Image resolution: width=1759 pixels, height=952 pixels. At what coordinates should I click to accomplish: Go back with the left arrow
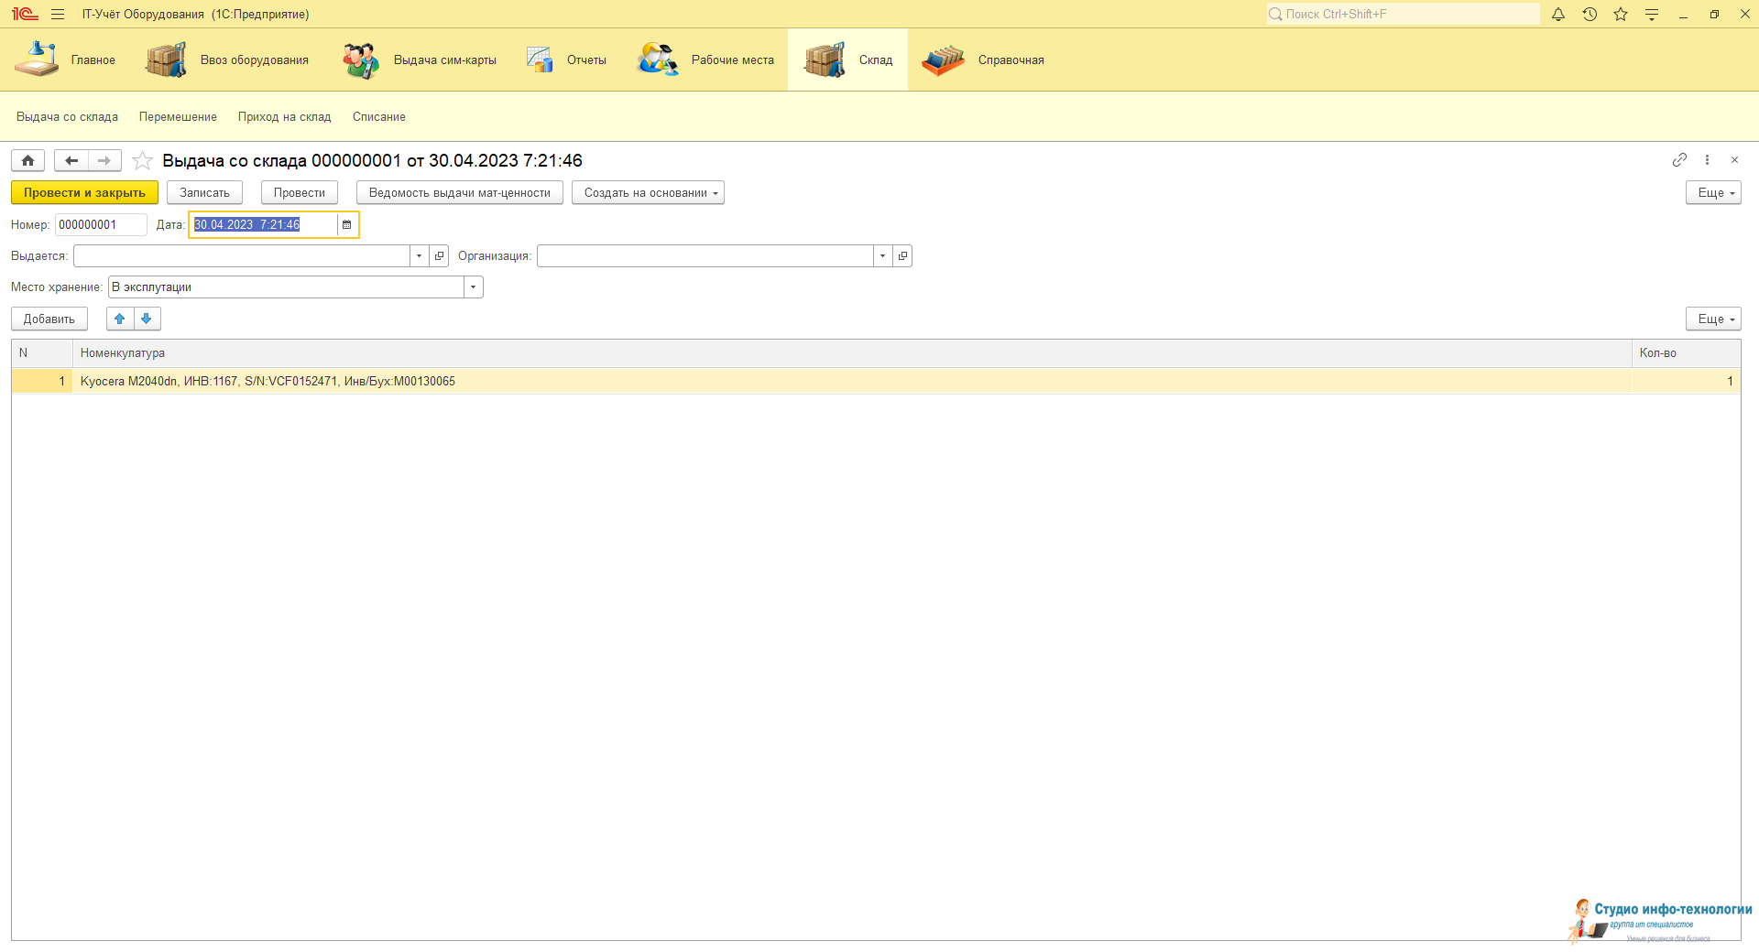(x=71, y=161)
